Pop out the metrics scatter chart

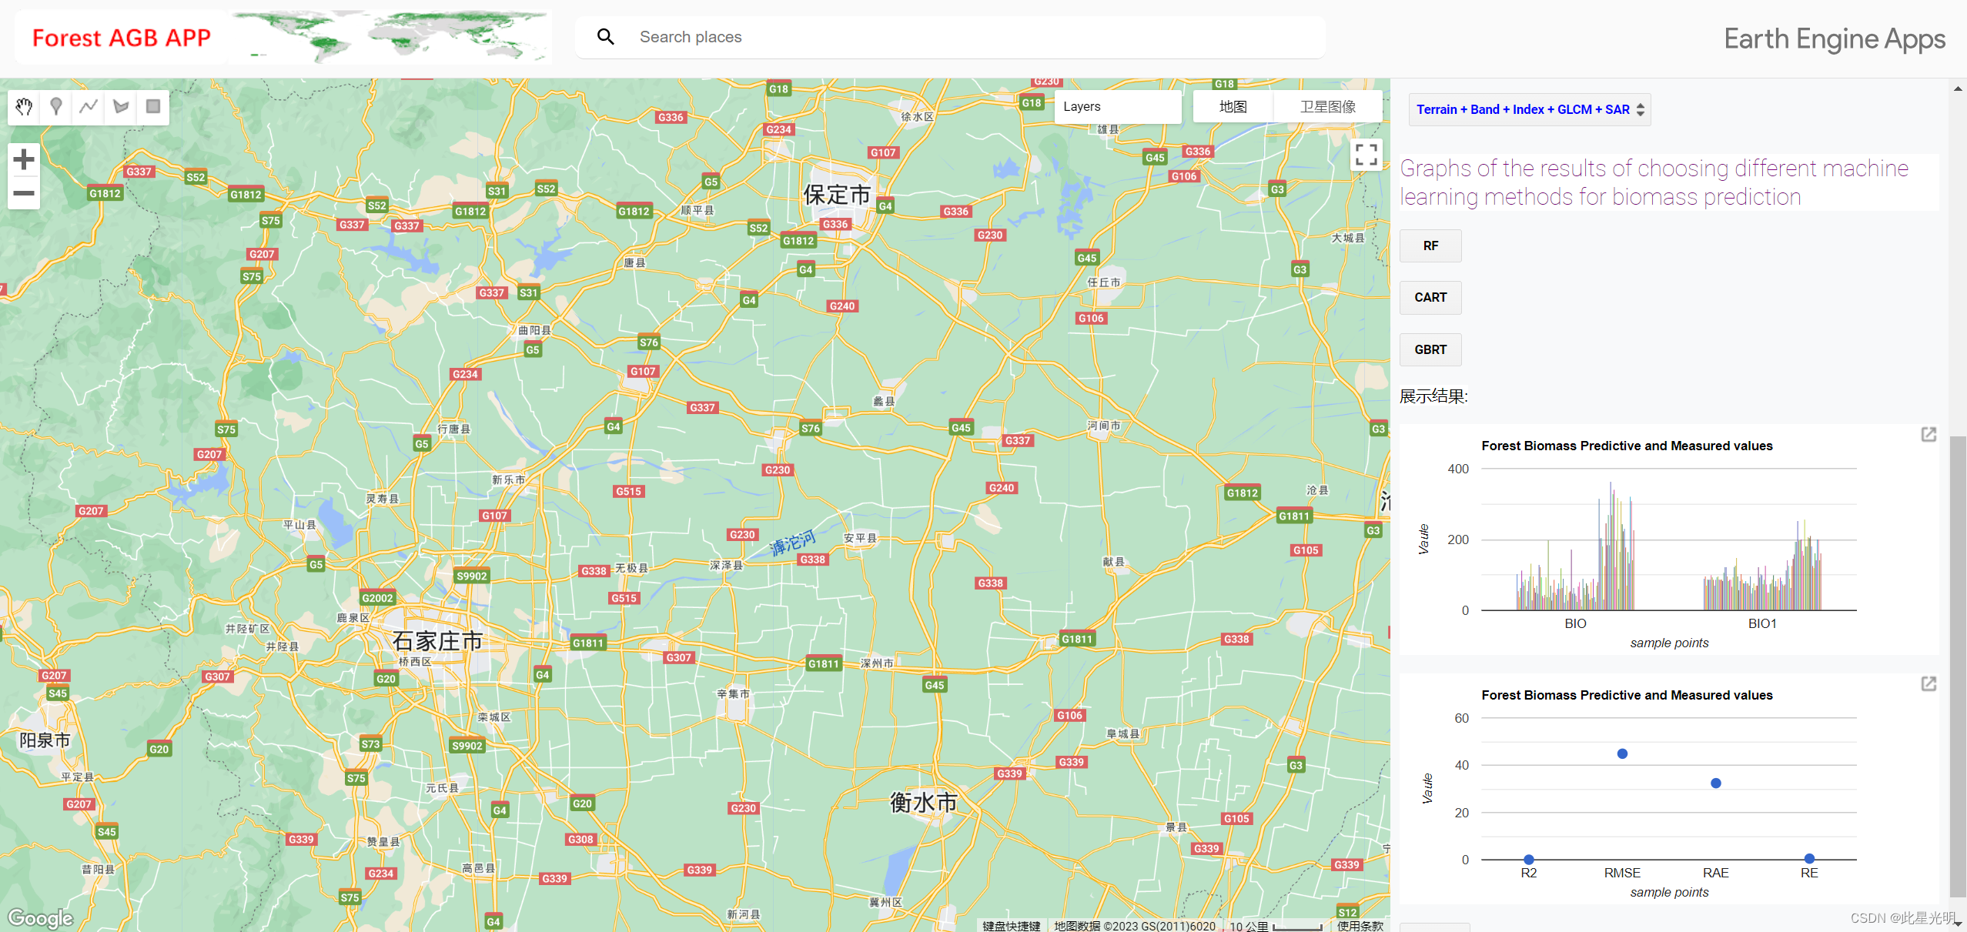1928,684
